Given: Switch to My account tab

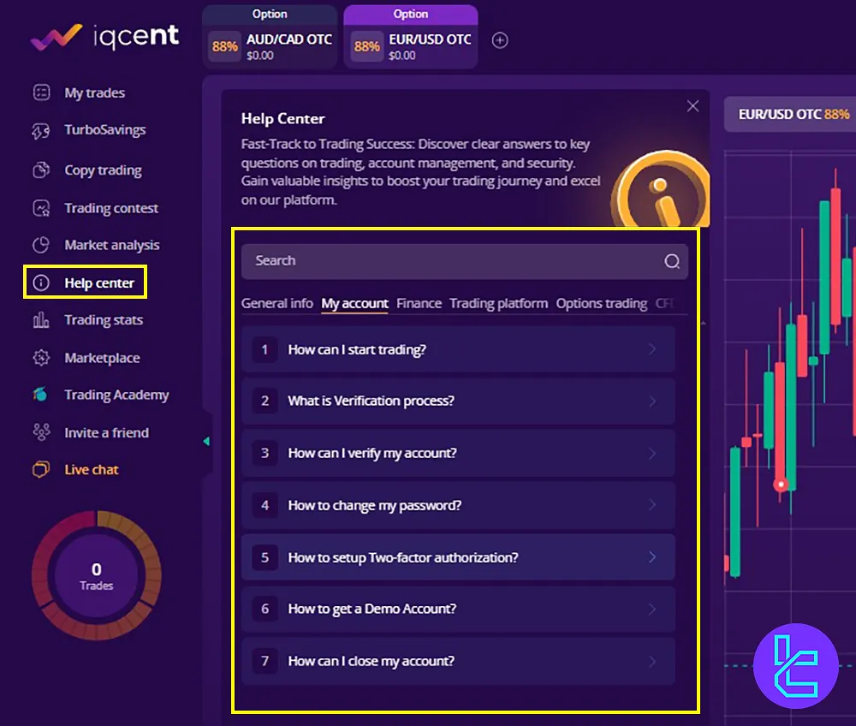Looking at the screenshot, I should (x=354, y=304).
